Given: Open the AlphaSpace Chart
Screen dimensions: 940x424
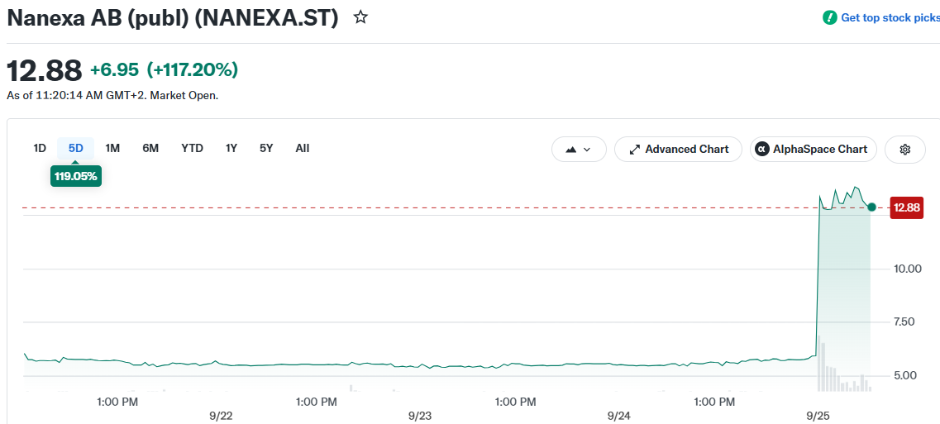Looking at the screenshot, I should coord(813,150).
